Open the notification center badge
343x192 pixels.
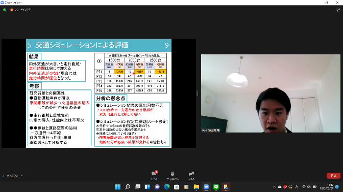(x=337, y=187)
